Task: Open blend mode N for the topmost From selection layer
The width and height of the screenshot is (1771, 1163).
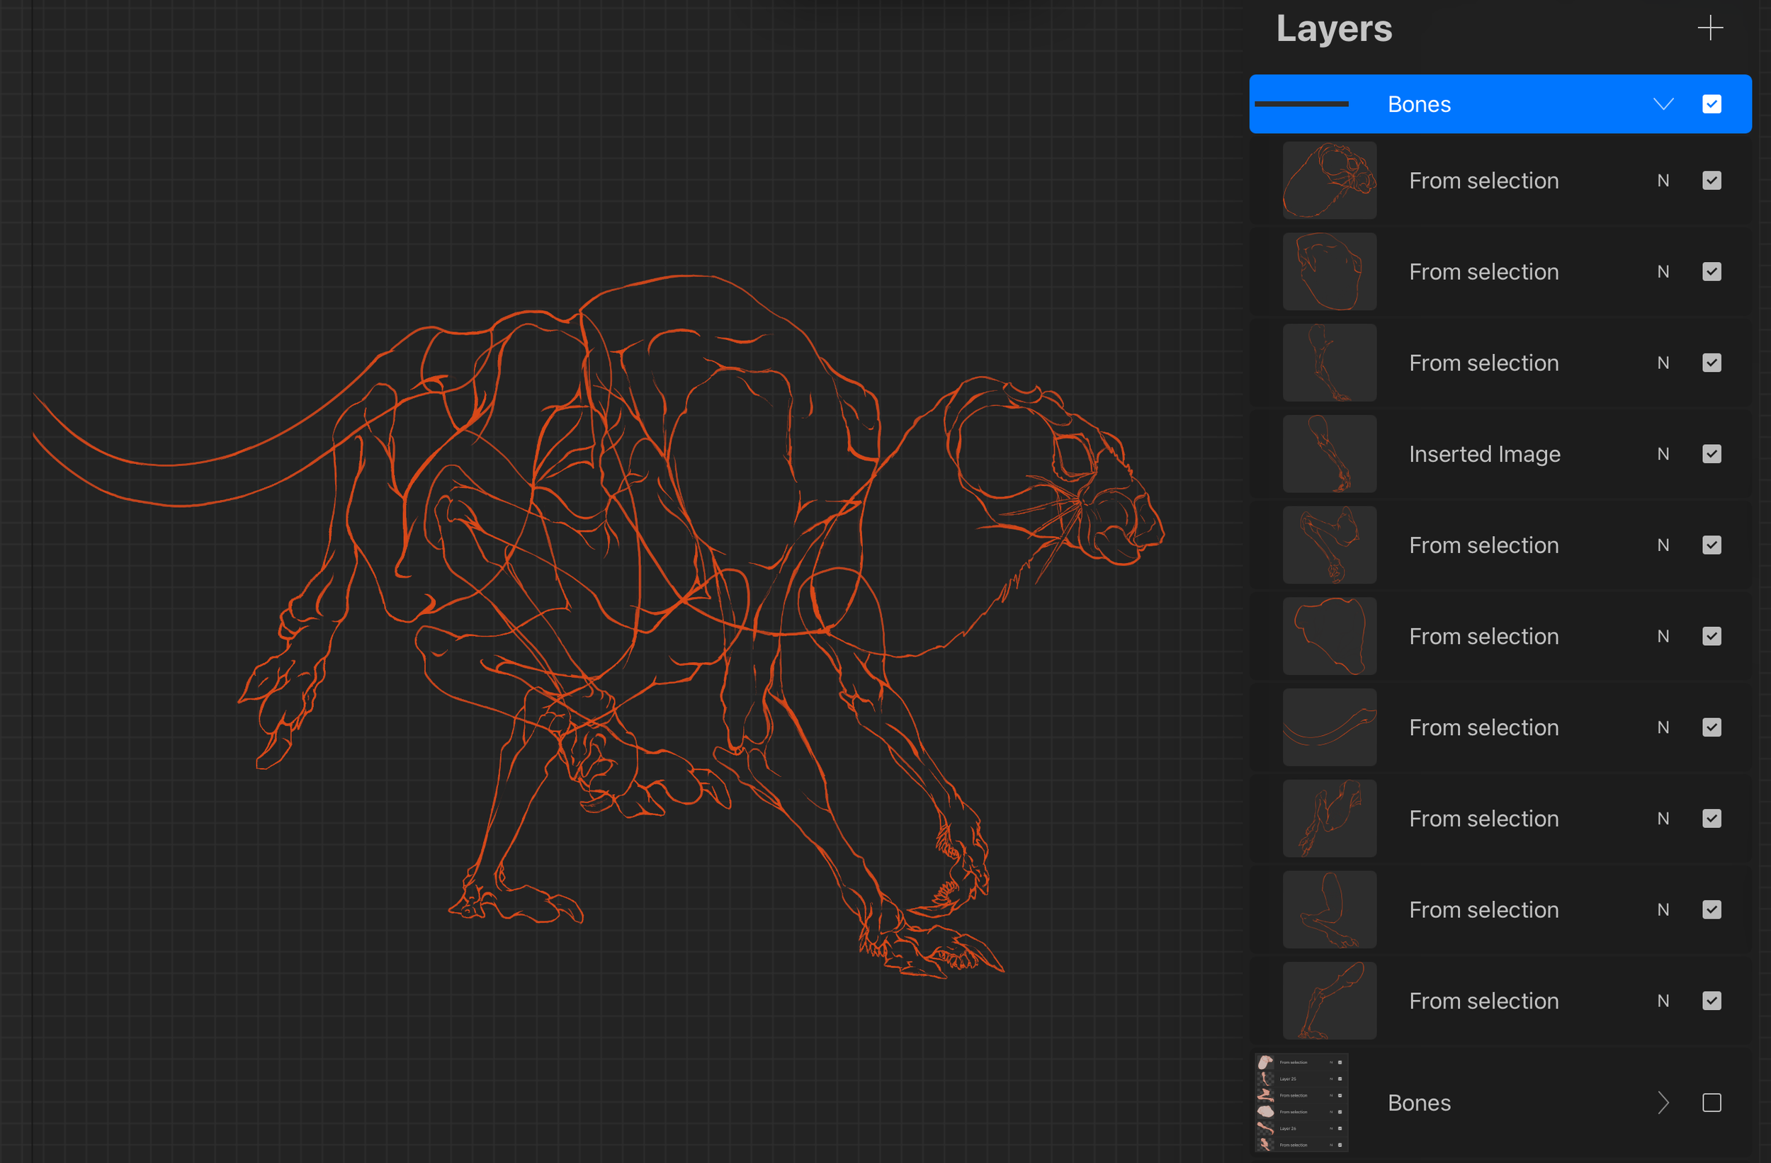Action: coord(1664,180)
